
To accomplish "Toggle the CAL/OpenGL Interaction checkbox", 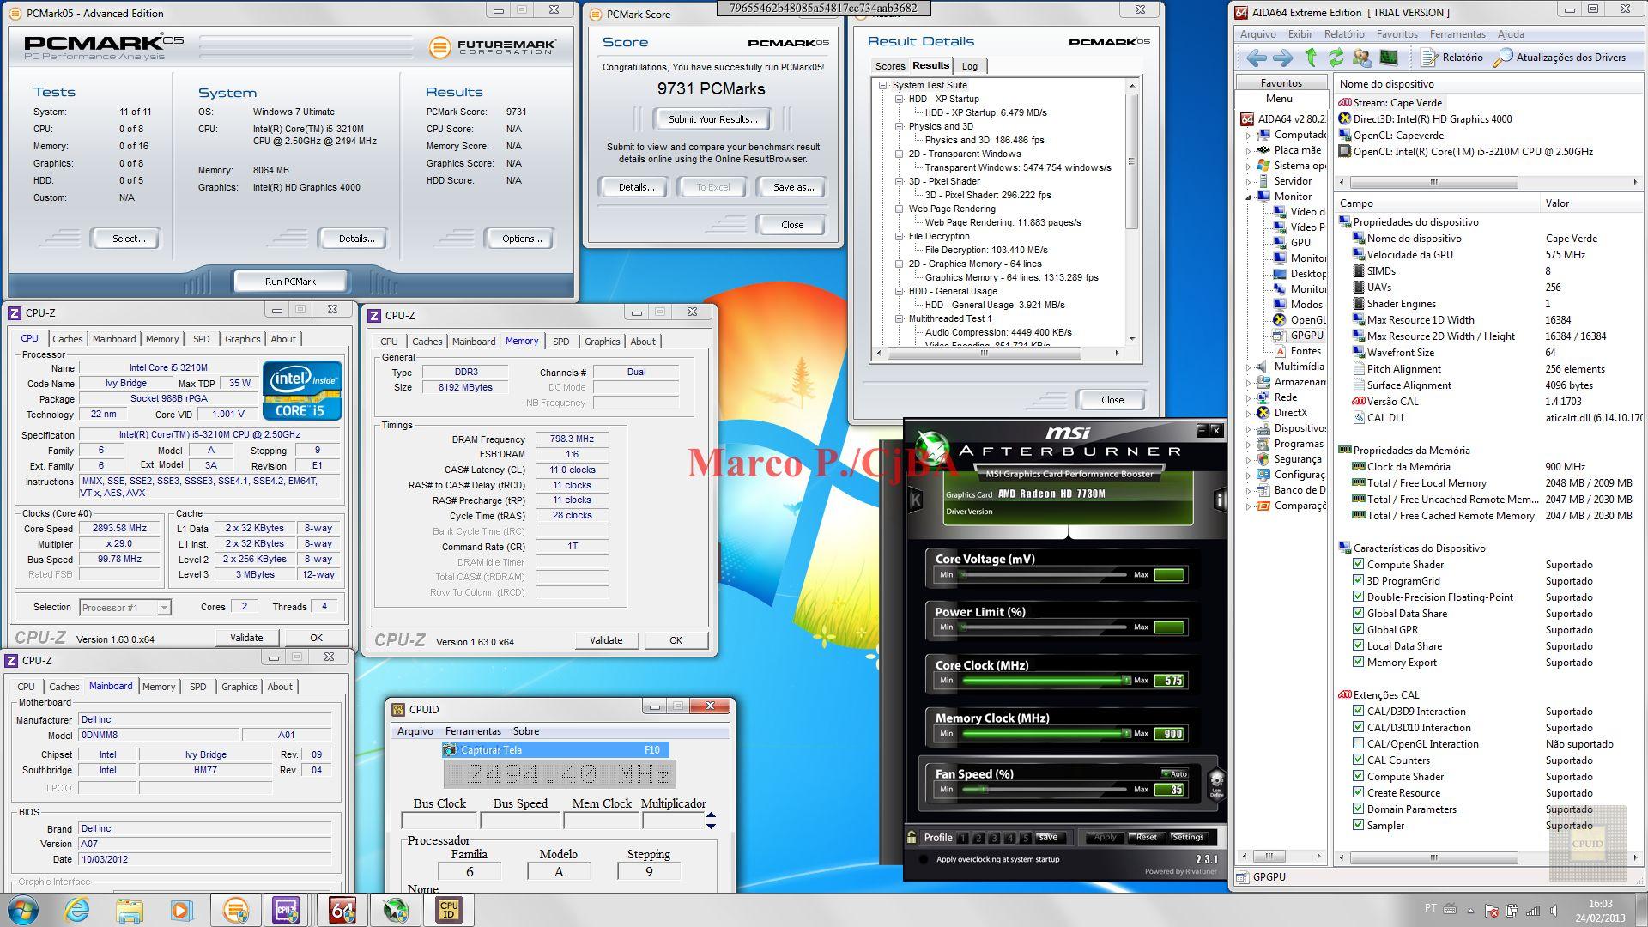I will click(1358, 743).
